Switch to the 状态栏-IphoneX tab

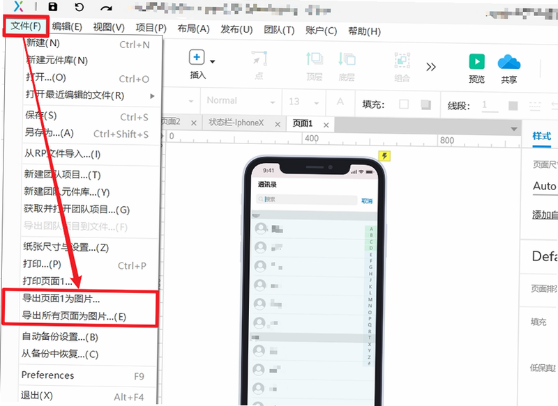point(236,123)
